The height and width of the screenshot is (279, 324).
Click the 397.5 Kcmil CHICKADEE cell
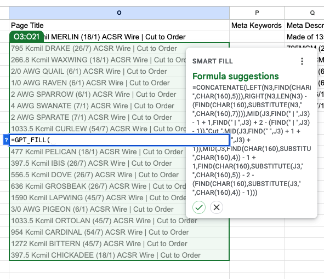point(119,255)
